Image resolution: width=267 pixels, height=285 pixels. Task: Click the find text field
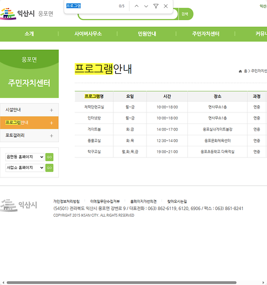tap(91, 6)
